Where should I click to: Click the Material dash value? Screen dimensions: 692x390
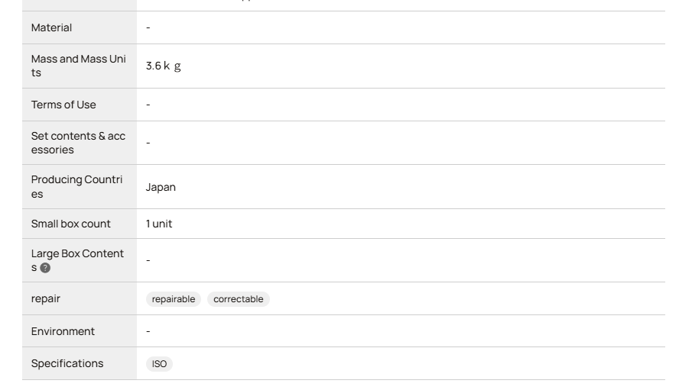point(148,27)
